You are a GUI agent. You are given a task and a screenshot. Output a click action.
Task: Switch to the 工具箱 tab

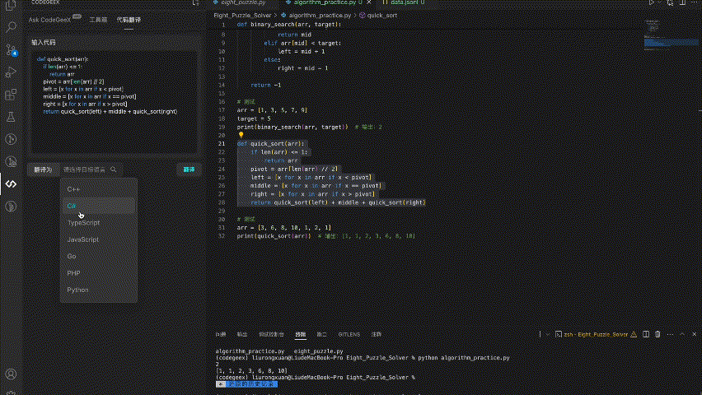pyautogui.click(x=99, y=19)
